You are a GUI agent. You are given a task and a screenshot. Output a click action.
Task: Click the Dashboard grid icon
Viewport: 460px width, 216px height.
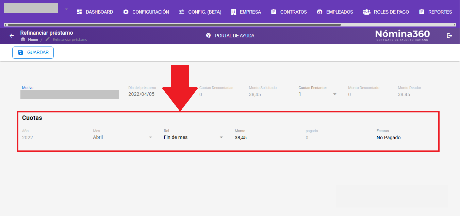click(x=79, y=12)
